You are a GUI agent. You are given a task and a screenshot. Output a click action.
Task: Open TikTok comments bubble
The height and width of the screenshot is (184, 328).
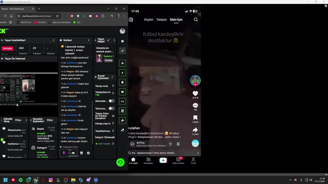195,106
